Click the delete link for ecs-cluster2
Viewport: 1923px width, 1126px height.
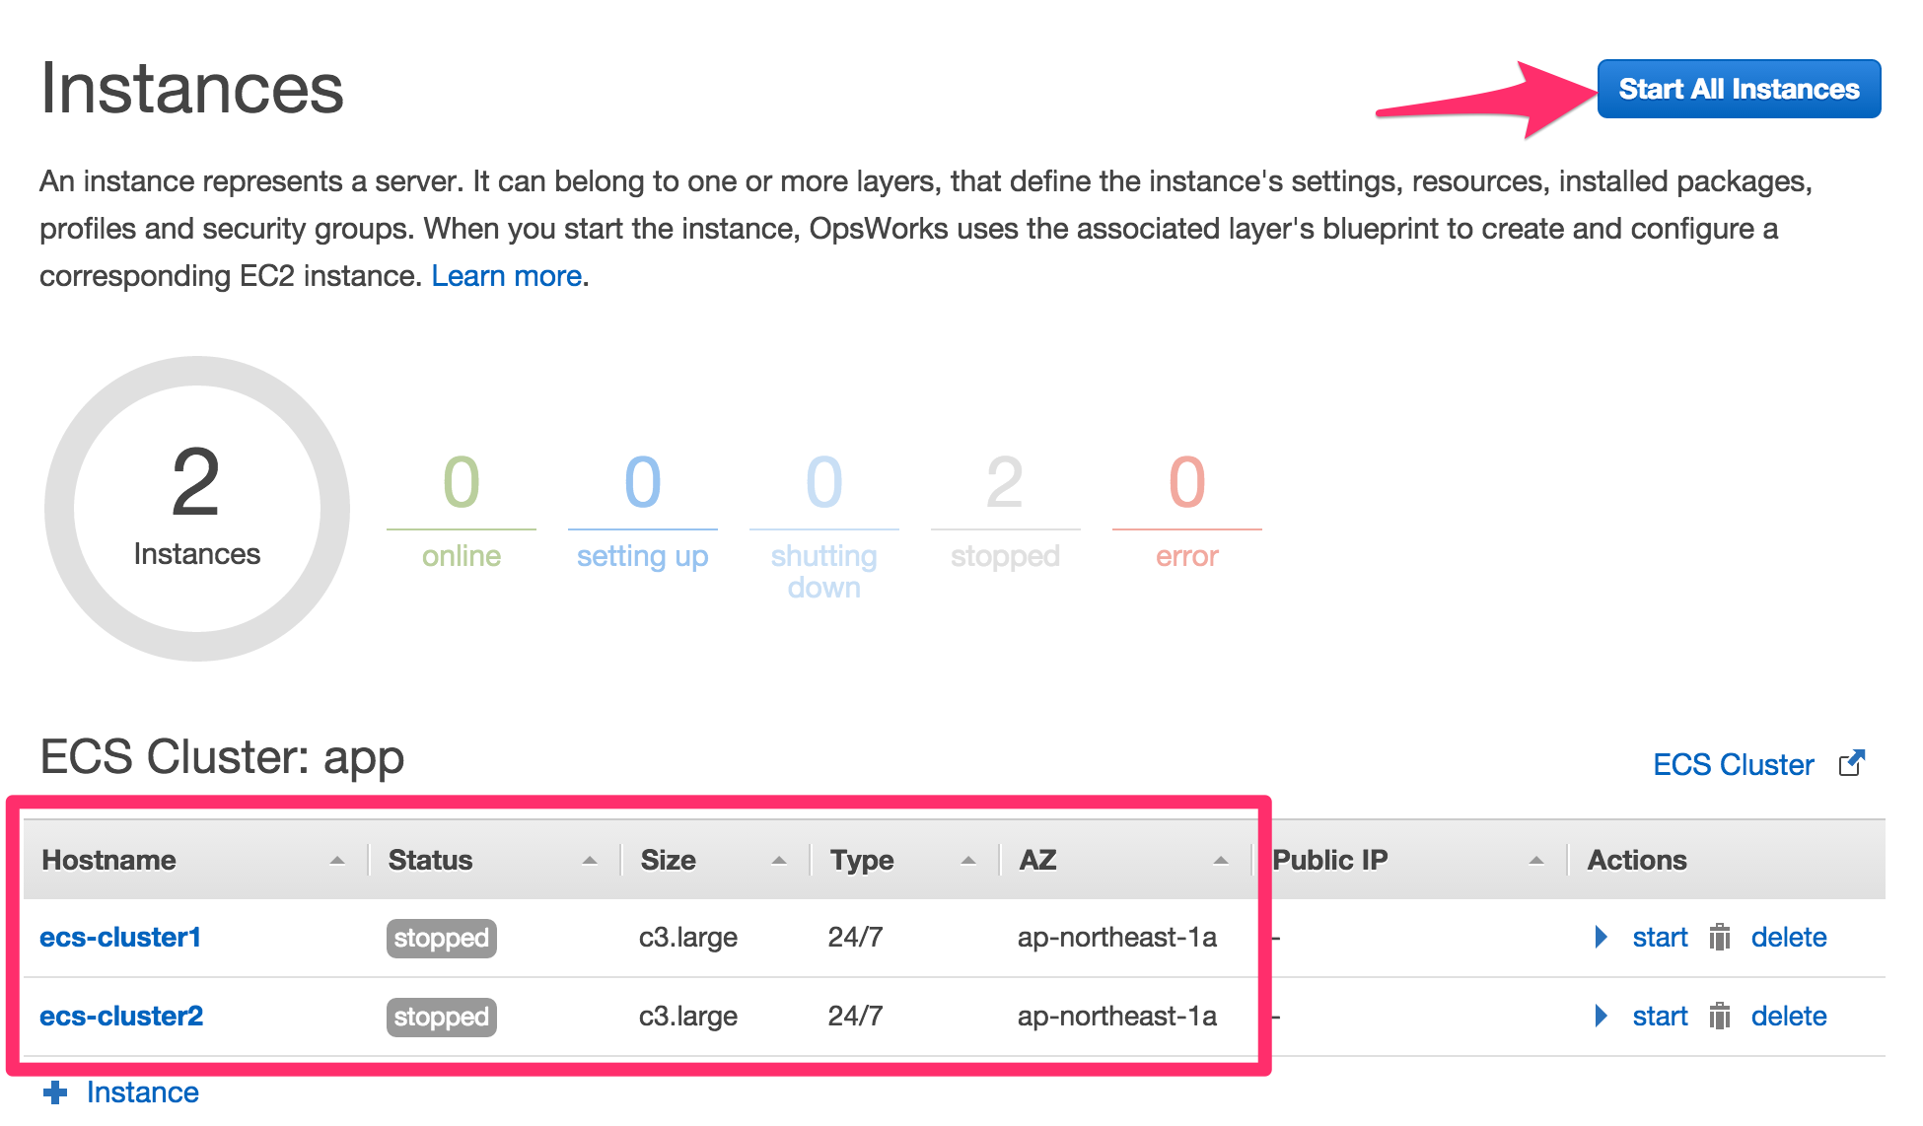click(x=1789, y=1017)
